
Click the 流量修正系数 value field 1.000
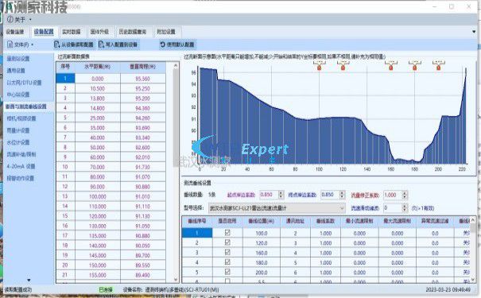tap(393, 195)
